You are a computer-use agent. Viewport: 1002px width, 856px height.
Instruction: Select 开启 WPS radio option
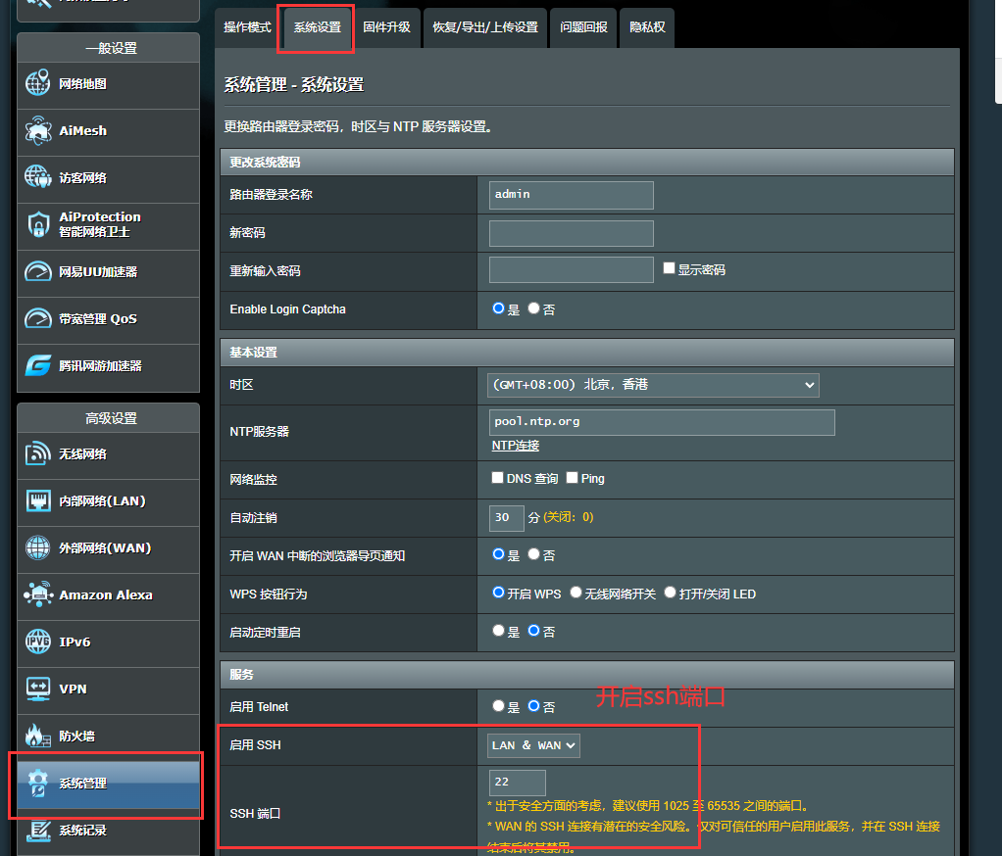(x=498, y=593)
